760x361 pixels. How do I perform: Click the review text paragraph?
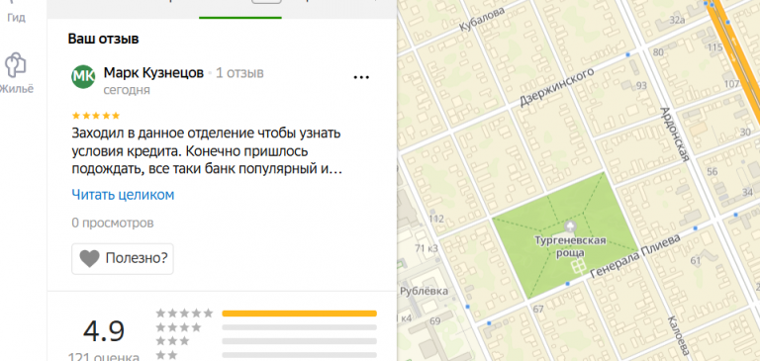coord(208,151)
